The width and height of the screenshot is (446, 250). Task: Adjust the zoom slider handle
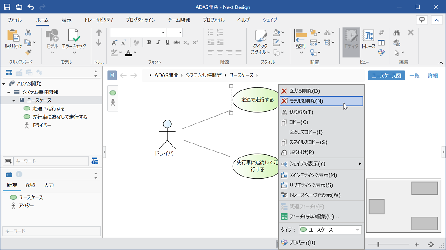(x=378, y=244)
